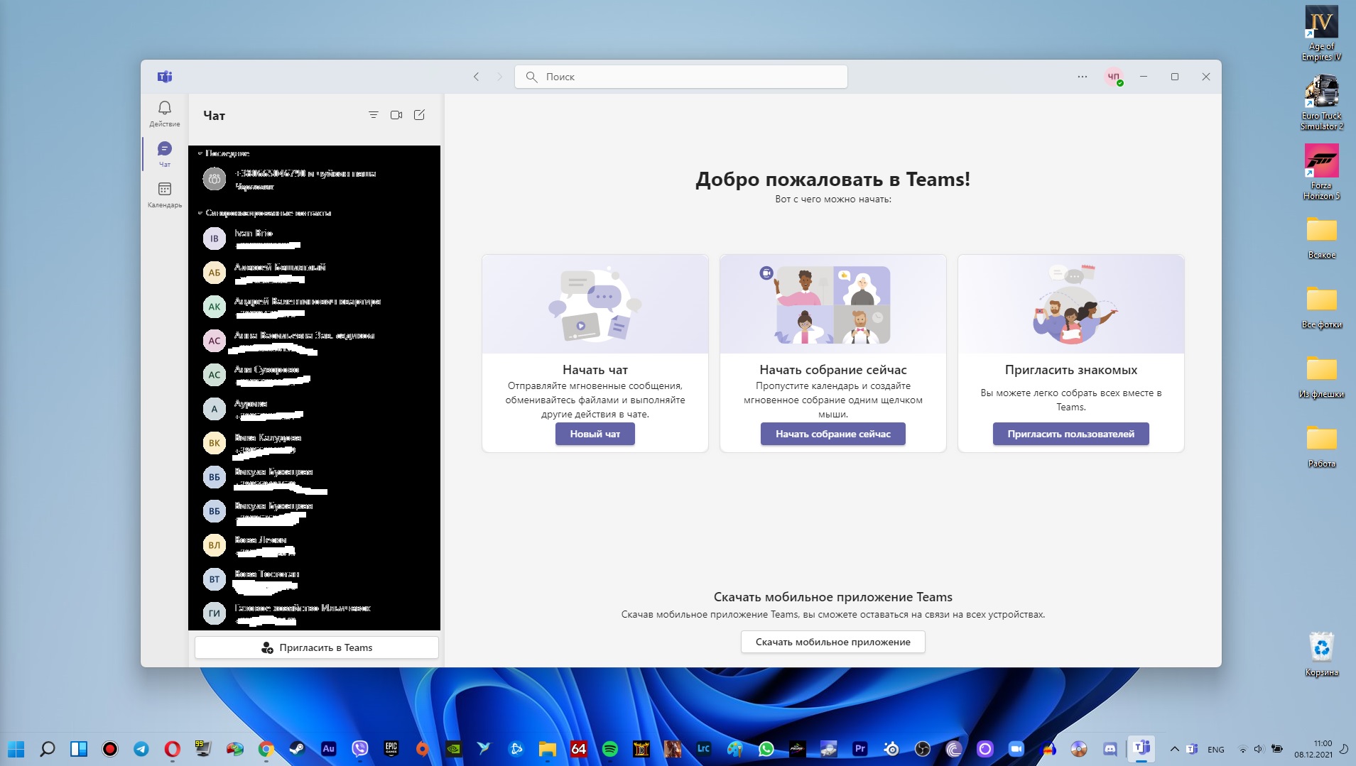Click inside the Поиск search field

(x=681, y=77)
